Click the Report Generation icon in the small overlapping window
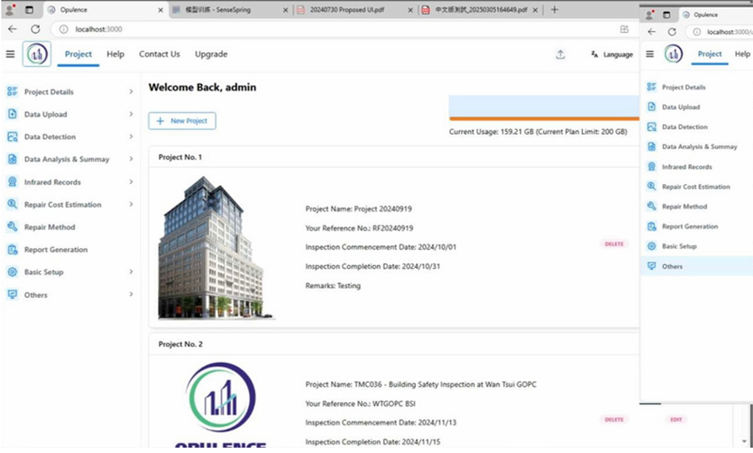Image resolution: width=753 pixels, height=453 pixels. tap(651, 226)
